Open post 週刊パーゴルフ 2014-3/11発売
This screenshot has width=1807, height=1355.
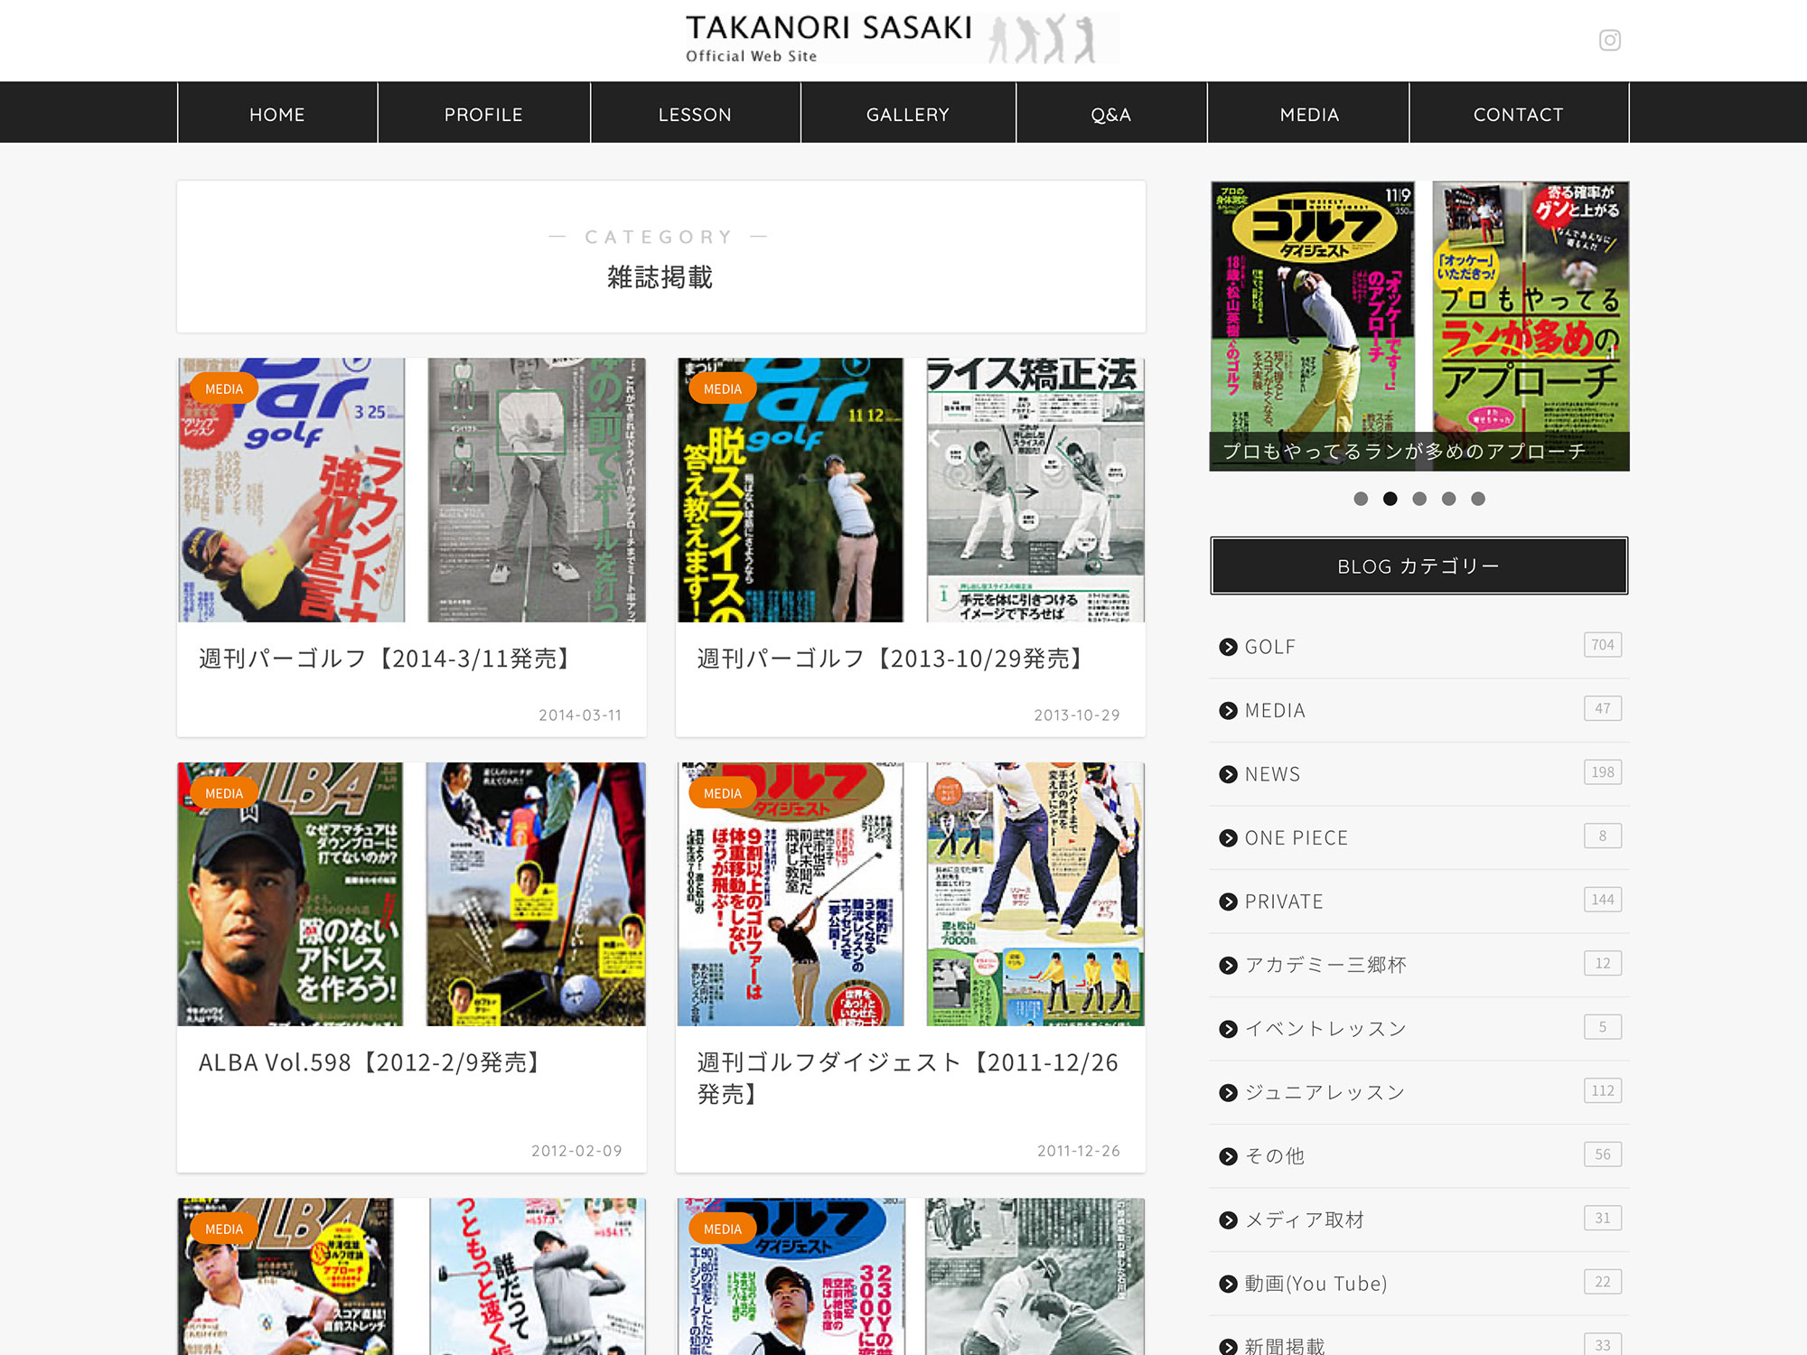(384, 659)
